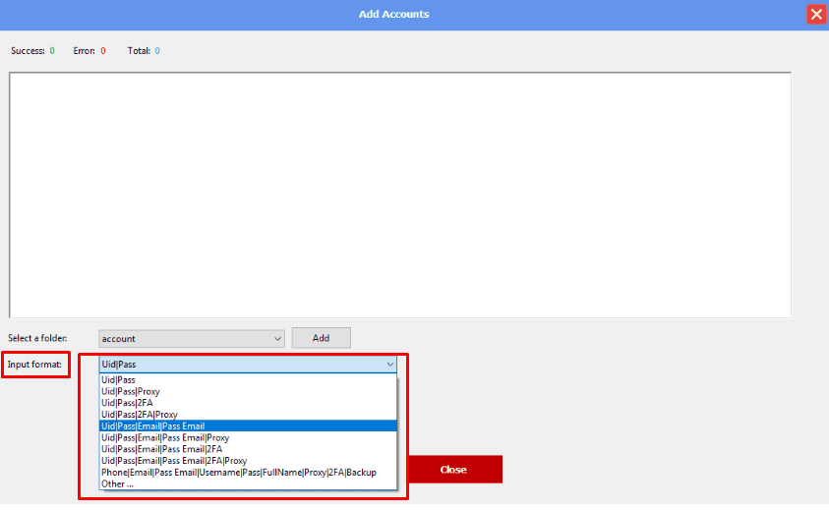
Task: Choose highlighted Uid|Pass|Email|Pass Email option
Action: point(152,426)
